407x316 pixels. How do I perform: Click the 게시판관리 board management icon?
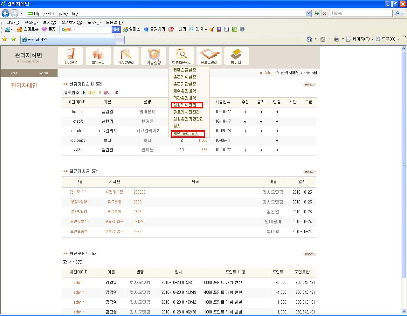point(126,56)
